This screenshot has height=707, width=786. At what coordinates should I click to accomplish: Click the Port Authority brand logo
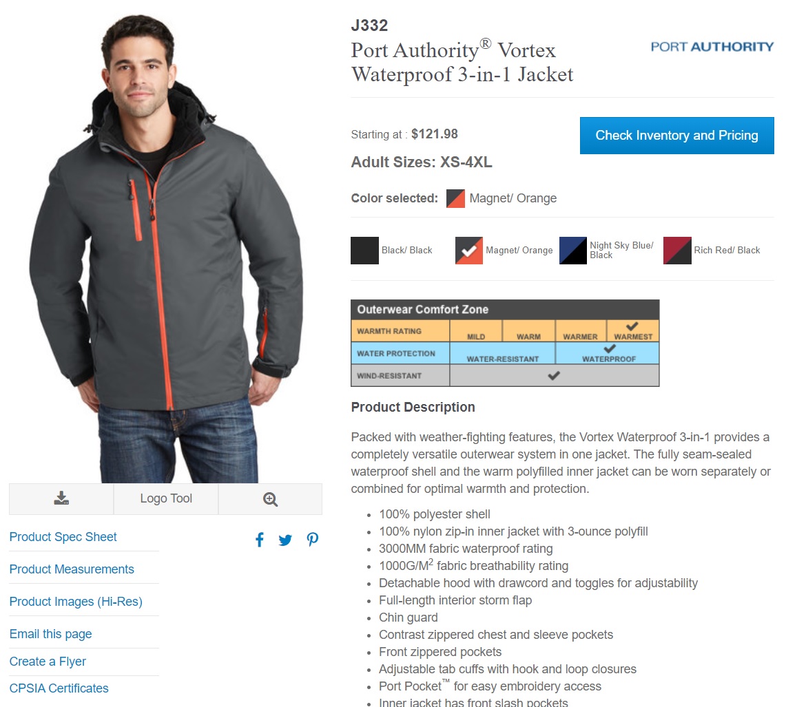[712, 47]
